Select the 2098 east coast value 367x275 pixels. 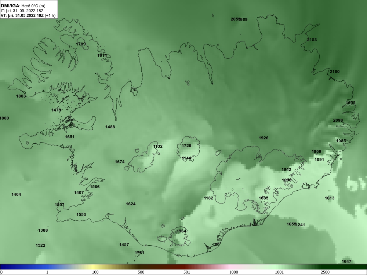338,120
